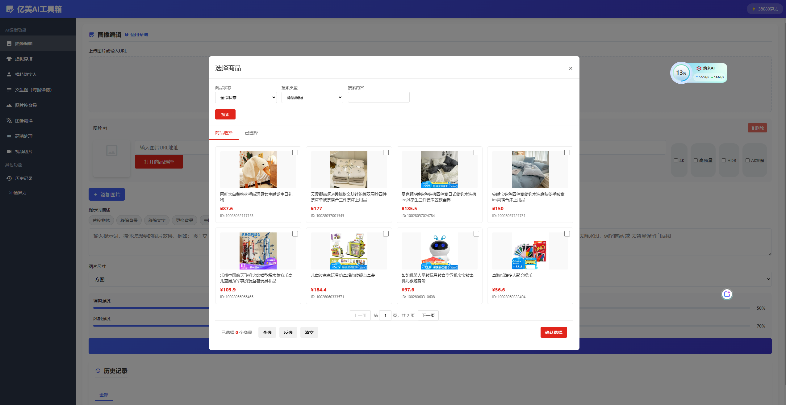Click the 高清处理 HD icon

(9, 136)
